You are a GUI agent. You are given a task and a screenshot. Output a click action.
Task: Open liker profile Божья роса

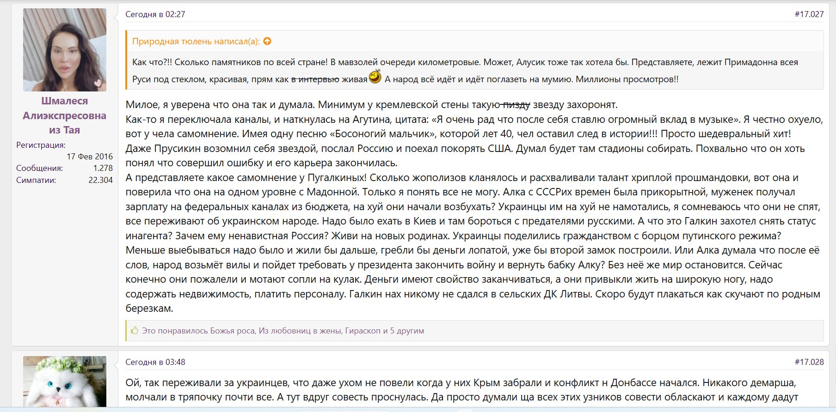(x=233, y=331)
